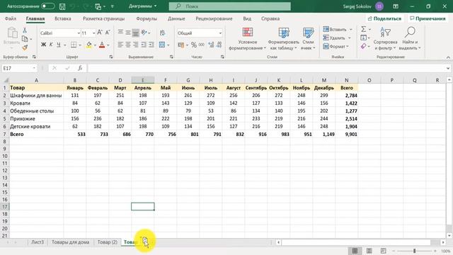Decrease font size with the small A icon
The width and height of the screenshot is (453, 255).
pos(108,33)
